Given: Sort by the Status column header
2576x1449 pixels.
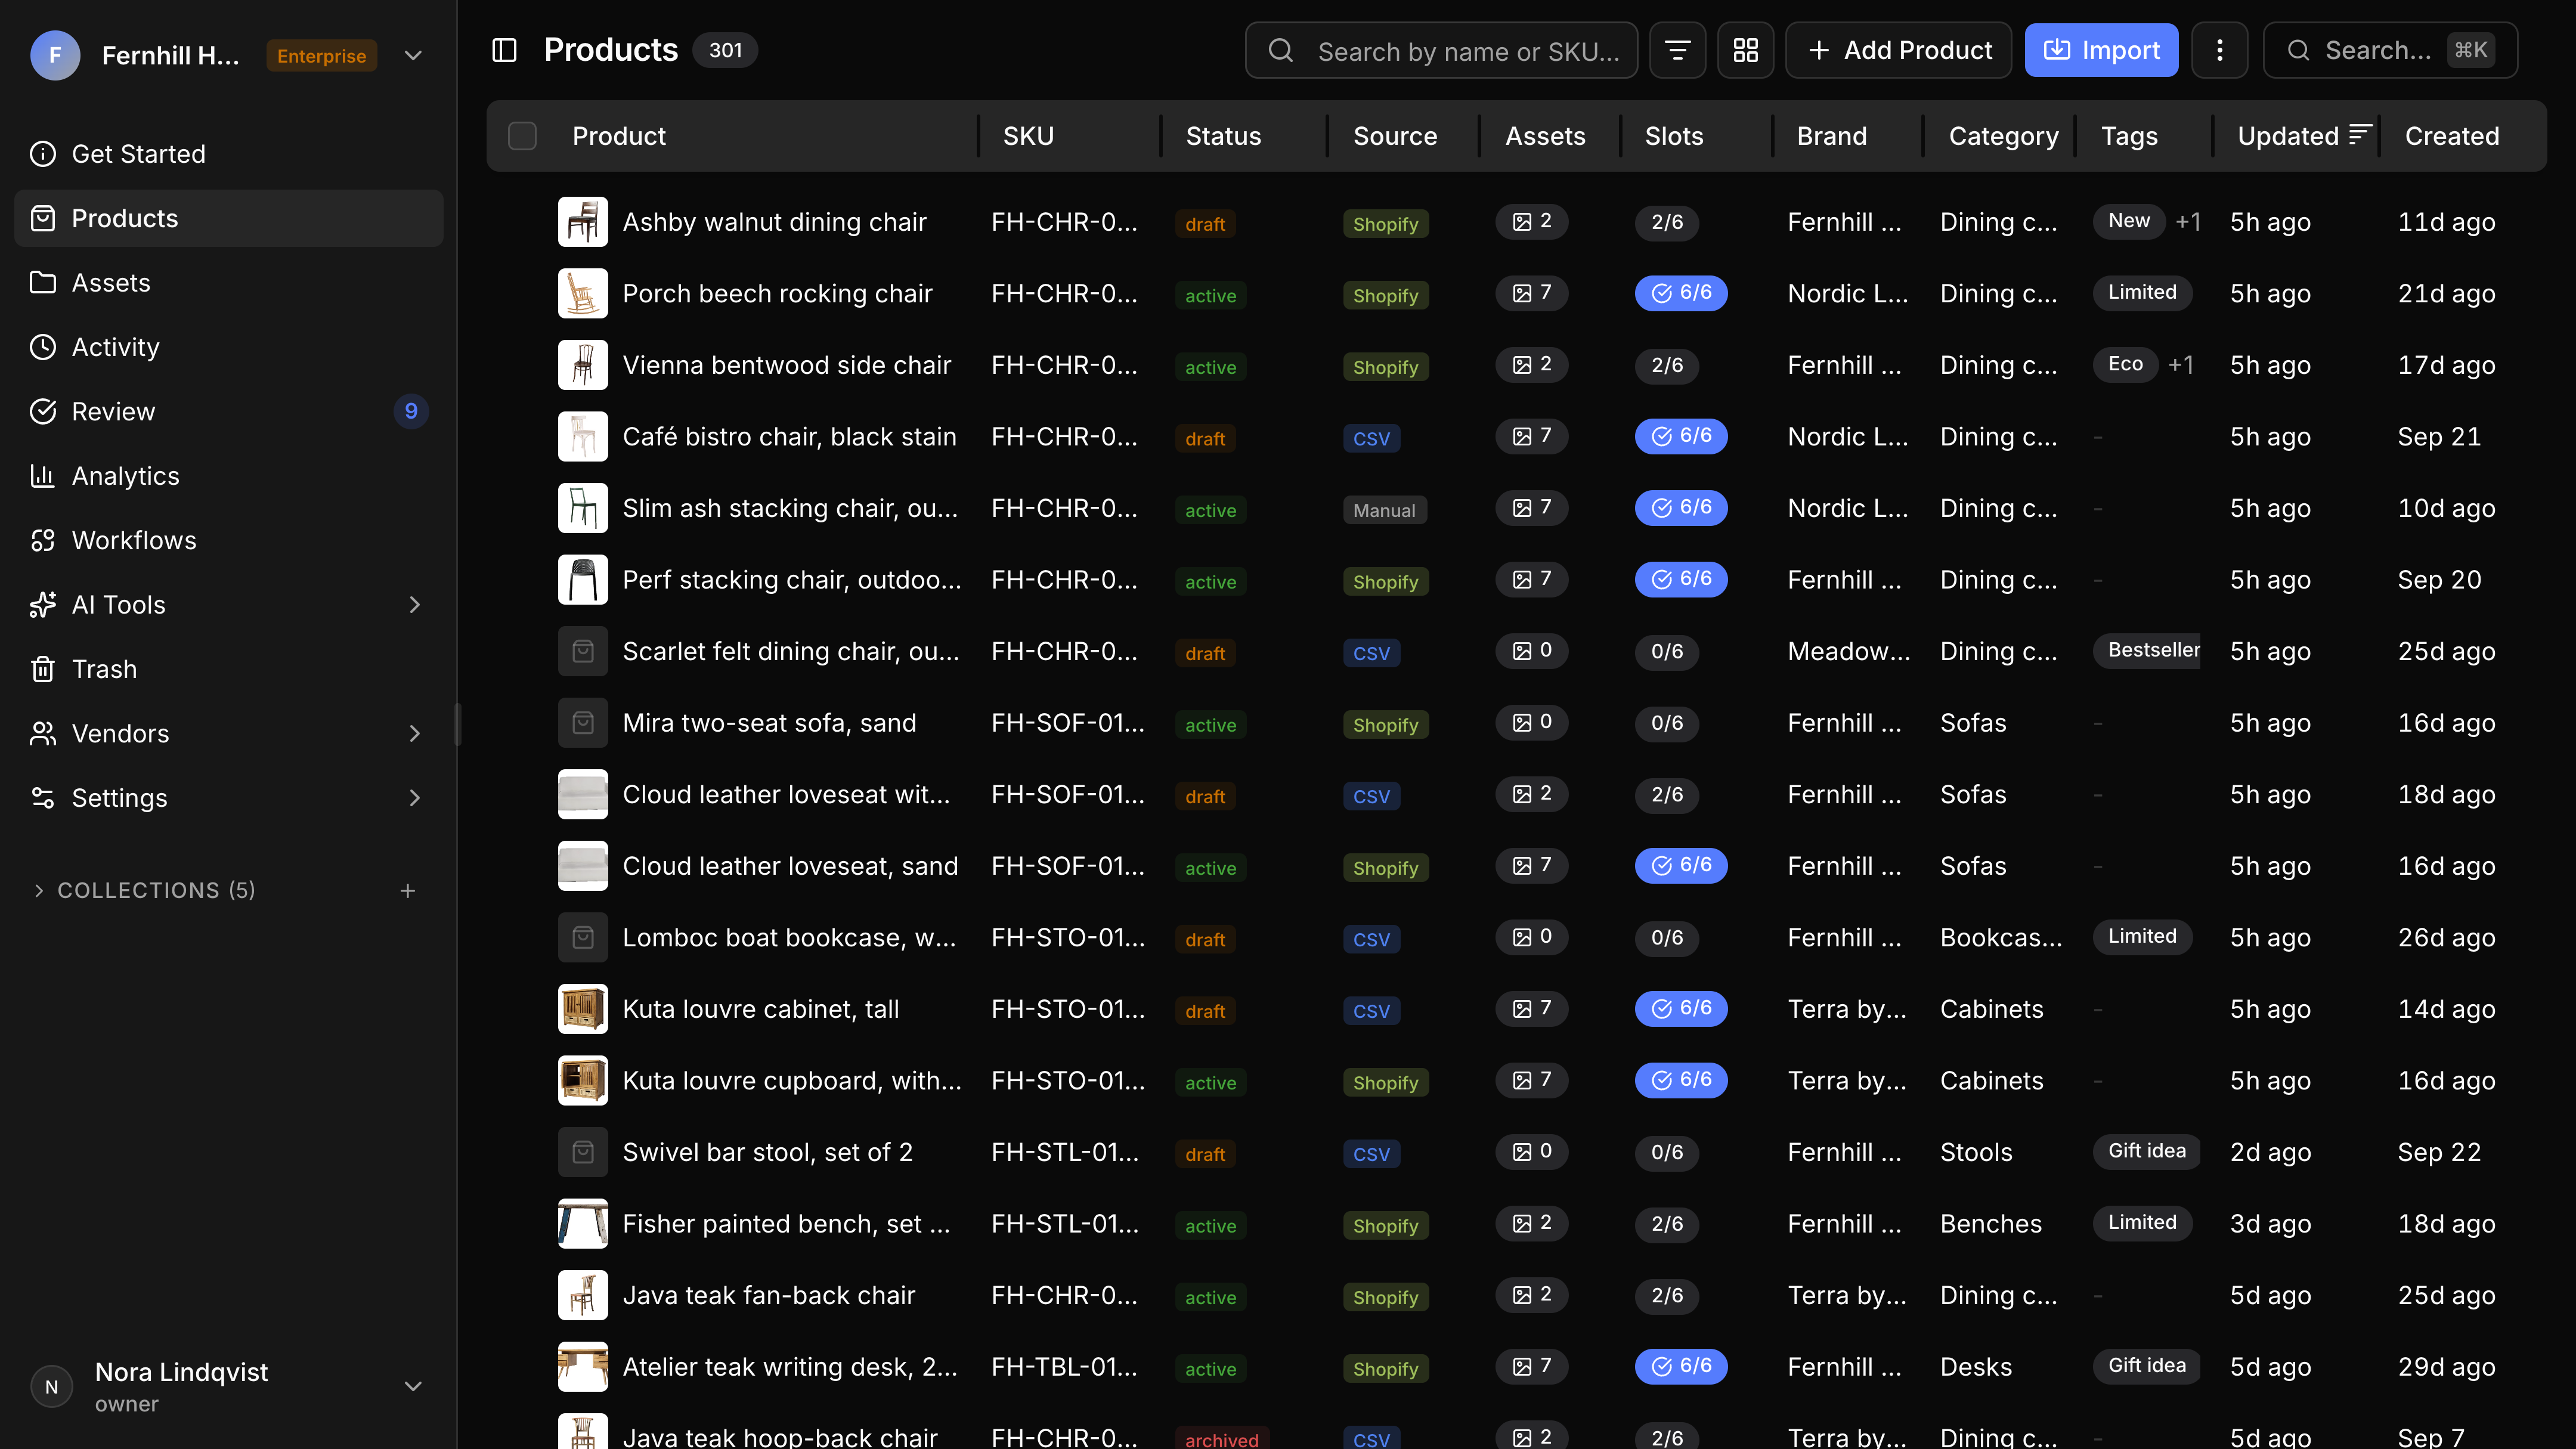Looking at the screenshot, I should 1223,136.
